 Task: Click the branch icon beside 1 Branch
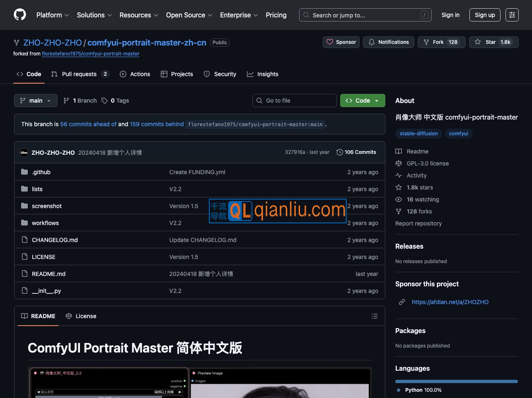point(66,101)
